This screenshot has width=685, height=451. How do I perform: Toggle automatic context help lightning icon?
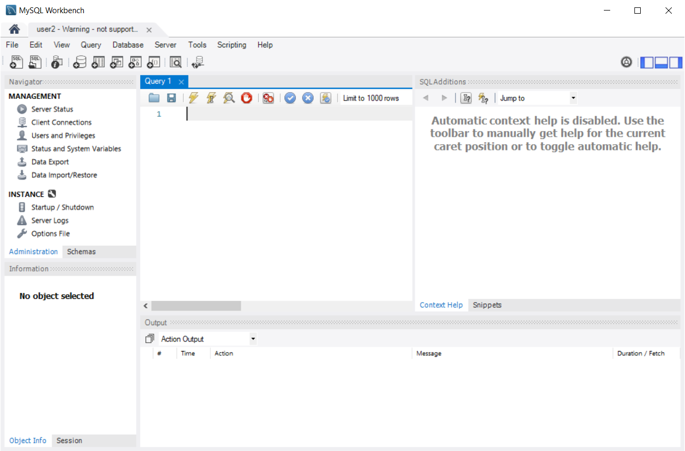click(x=483, y=98)
